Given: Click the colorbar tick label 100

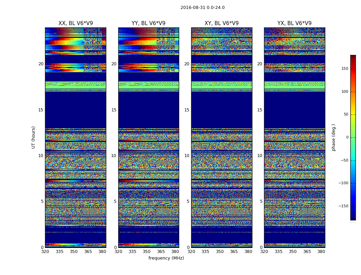Looking at the screenshot, I should click(345, 91).
